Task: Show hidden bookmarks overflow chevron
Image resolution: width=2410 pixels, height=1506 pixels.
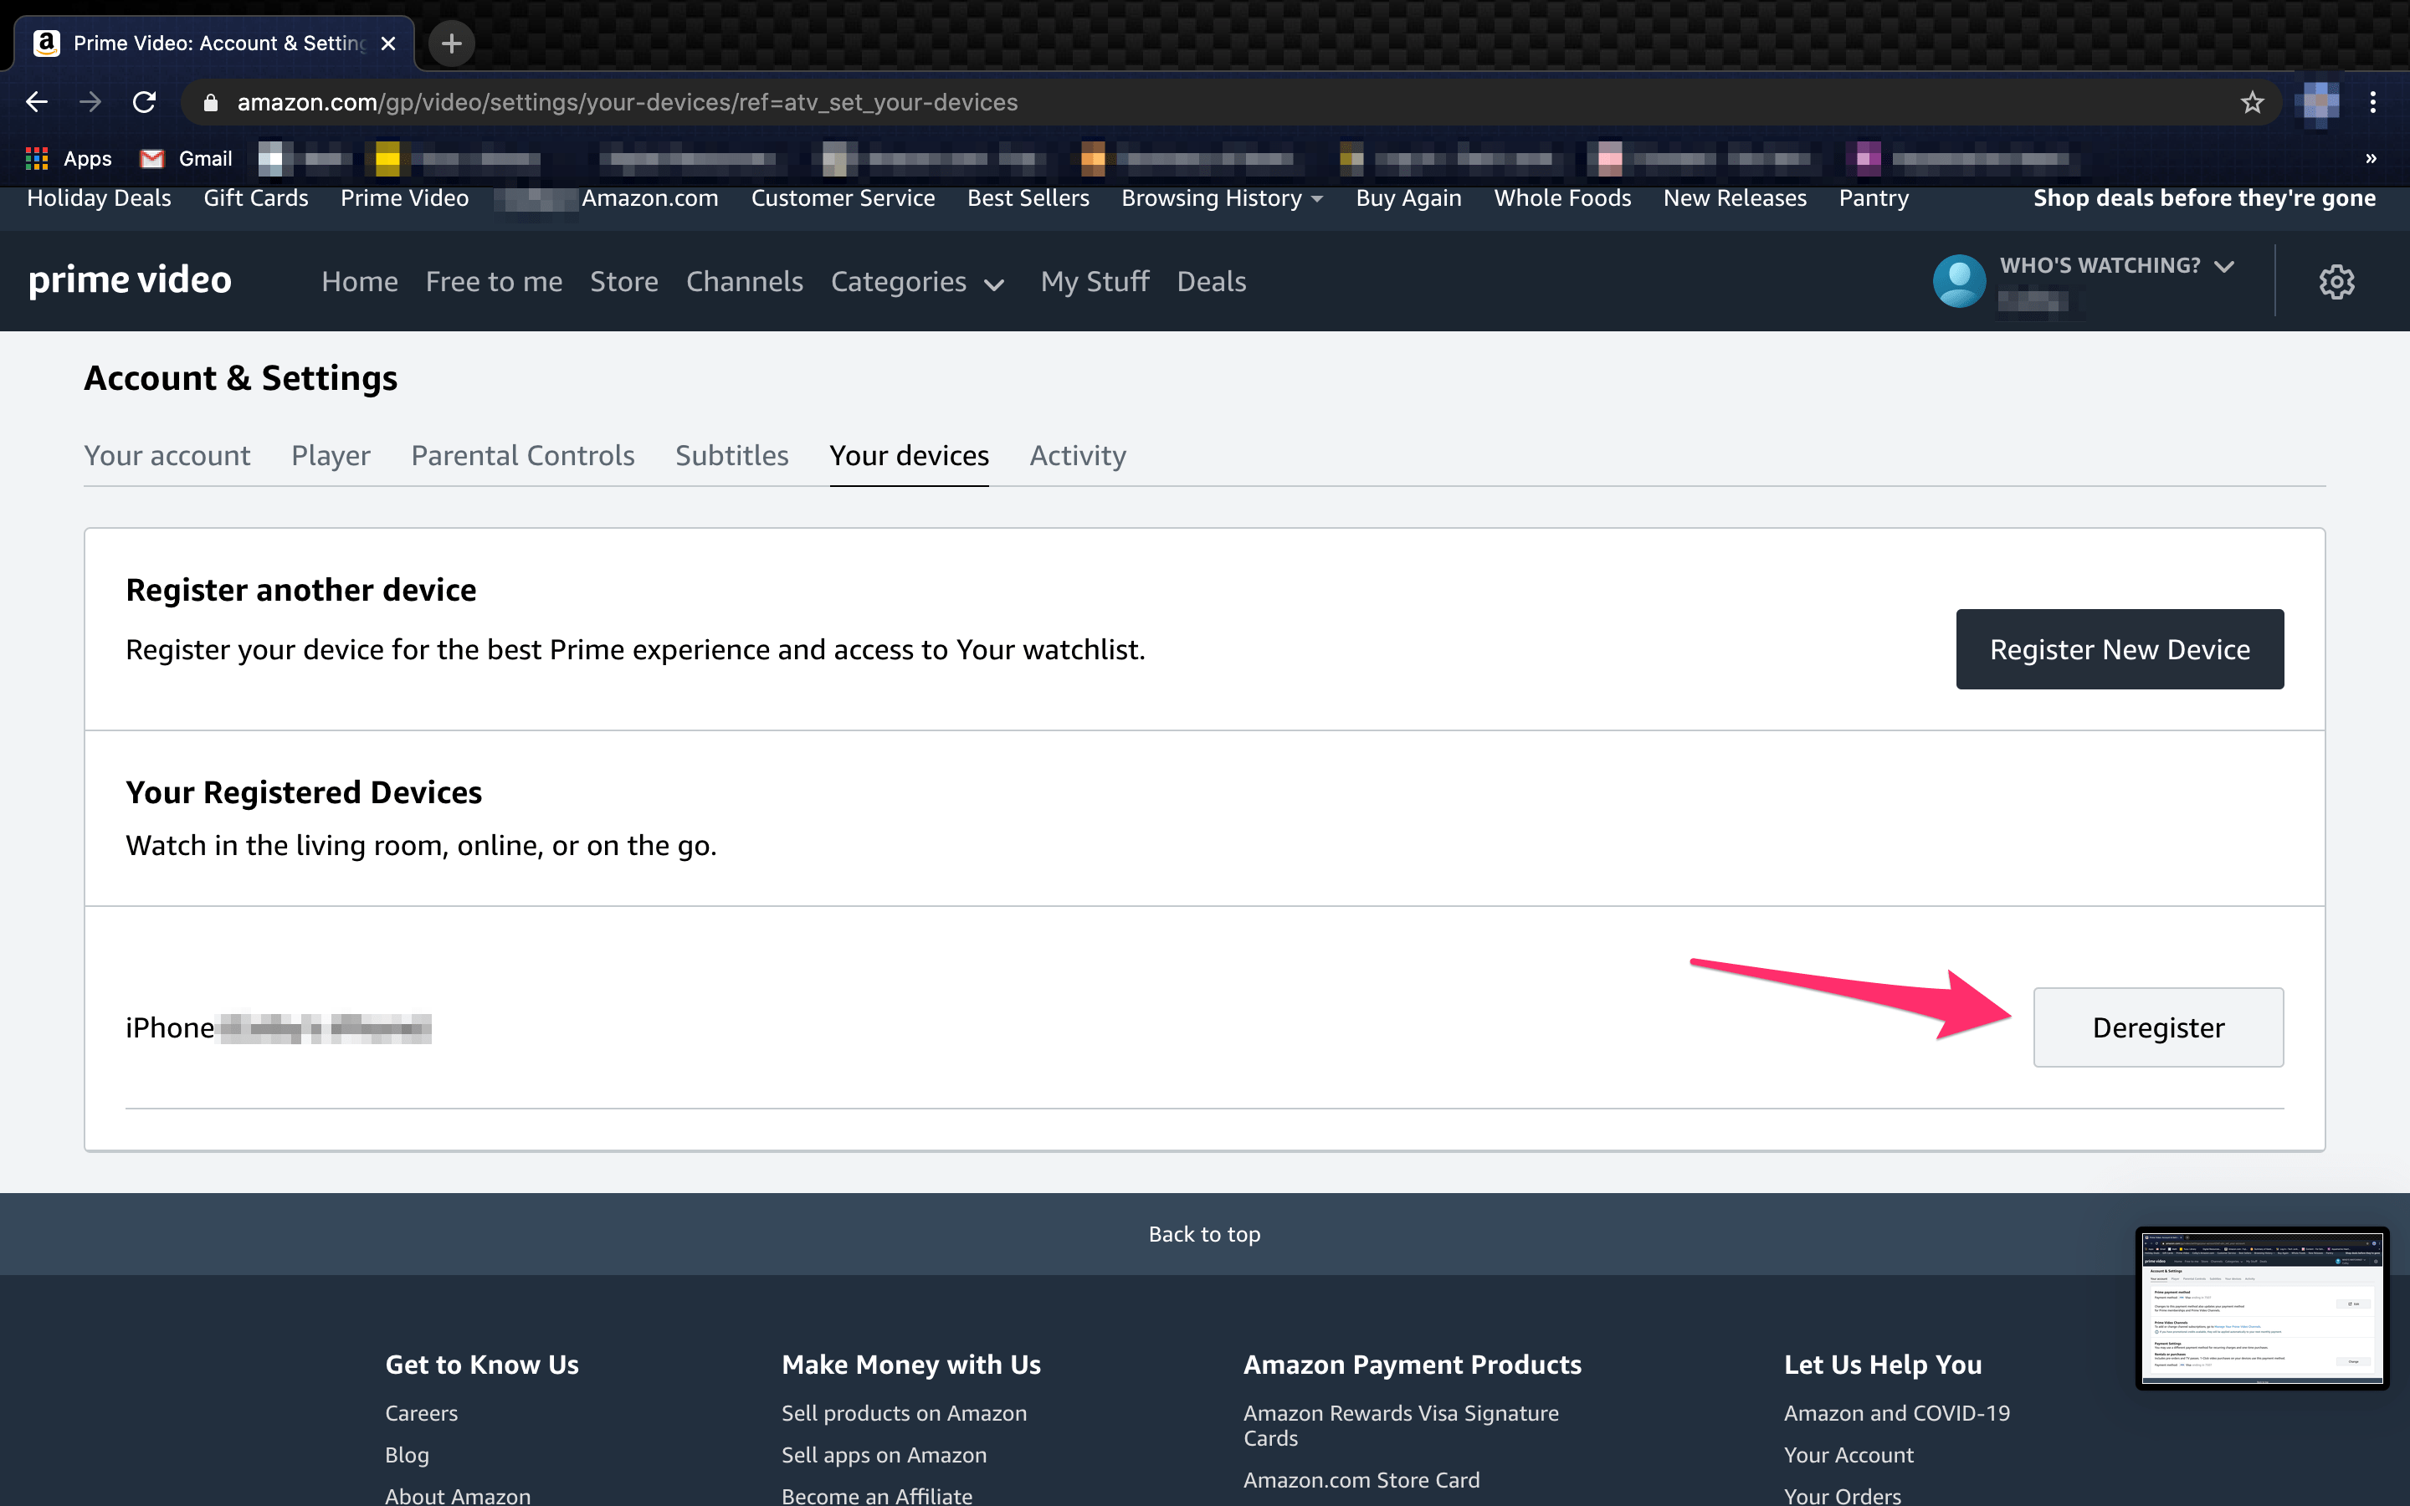Action: coord(2370,158)
